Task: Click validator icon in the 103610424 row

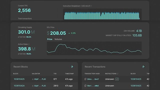Action: (x=33, y=86)
